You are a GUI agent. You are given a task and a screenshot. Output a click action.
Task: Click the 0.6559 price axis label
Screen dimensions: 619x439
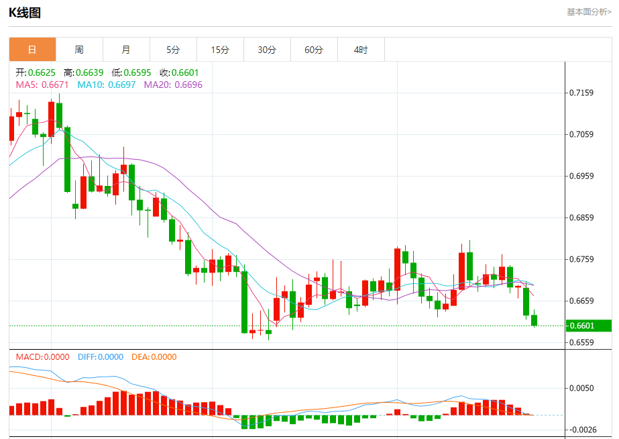click(581, 342)
